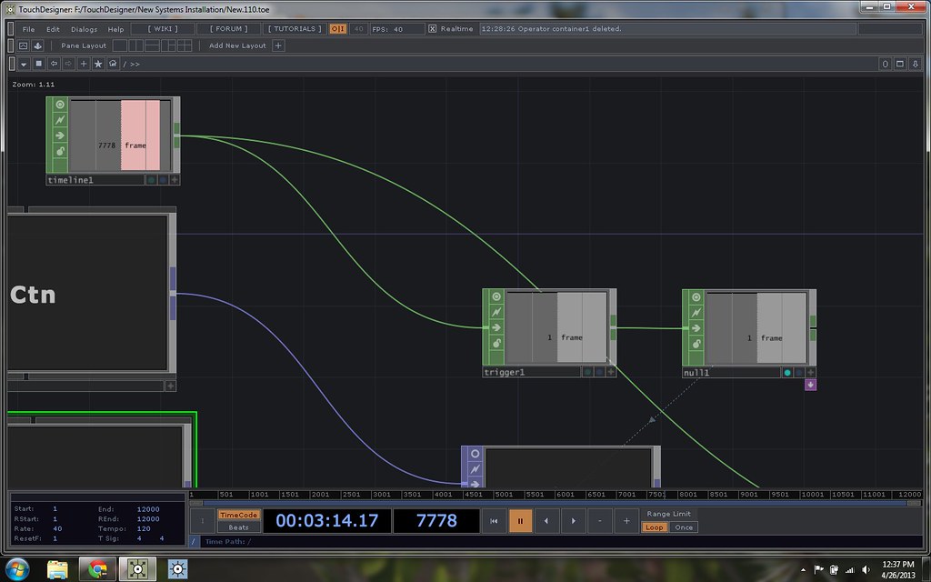This screenshot has height=582, width=931.
Task: Switch the time display to Beats
Action: coord(238,527)
